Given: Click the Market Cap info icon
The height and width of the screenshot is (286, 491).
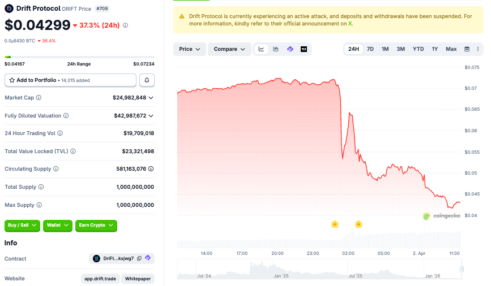Looking at the screenshot, I should click(x=39, y=98).
